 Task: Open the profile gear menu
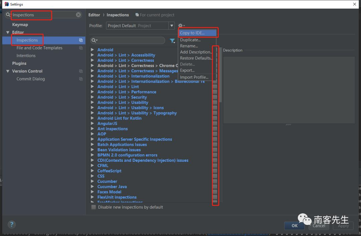pos(181,25)
